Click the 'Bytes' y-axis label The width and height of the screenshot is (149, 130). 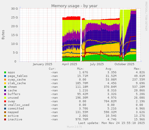click(3, 35)
